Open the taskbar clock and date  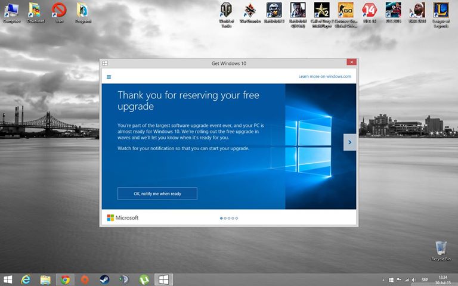443,280
